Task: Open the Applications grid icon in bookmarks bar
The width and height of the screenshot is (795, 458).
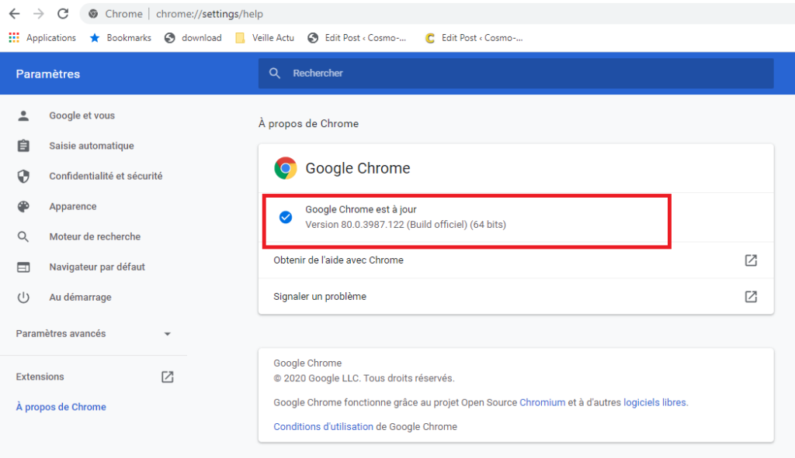Action: [x=14, y=38]
